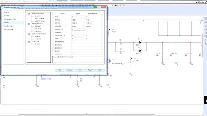Select MOSFET M1 symbol in schematic

[109, 61]
